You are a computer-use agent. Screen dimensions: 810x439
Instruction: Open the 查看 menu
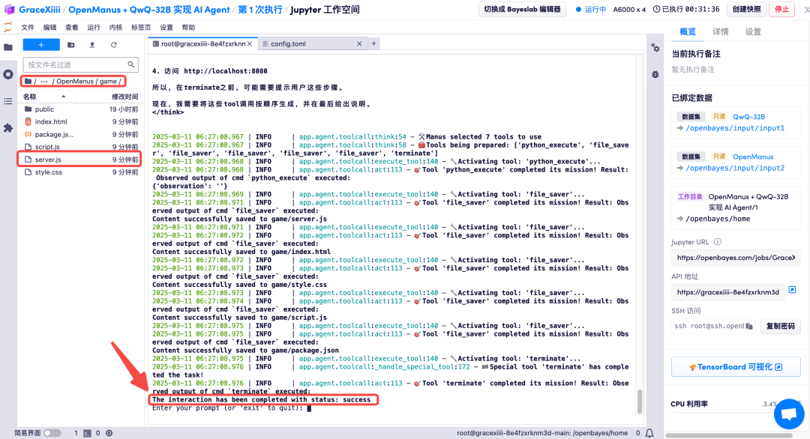point(72,27)
